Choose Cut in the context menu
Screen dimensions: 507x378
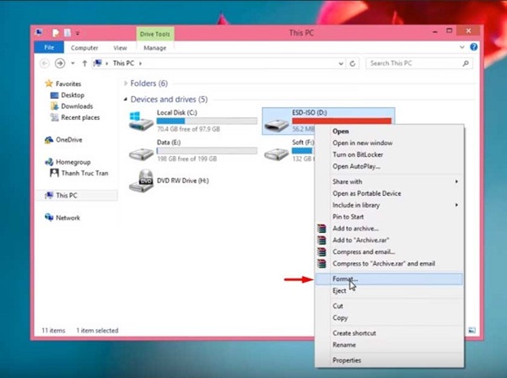point(389,305)
